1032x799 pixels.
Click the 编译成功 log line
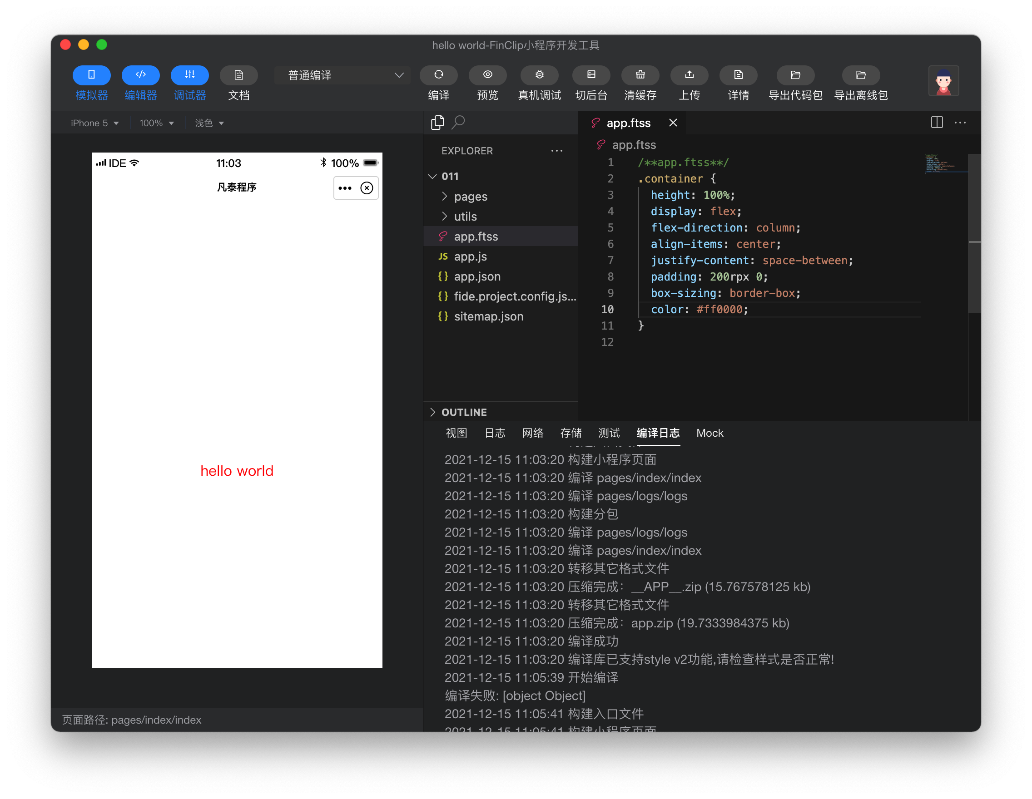531,642
